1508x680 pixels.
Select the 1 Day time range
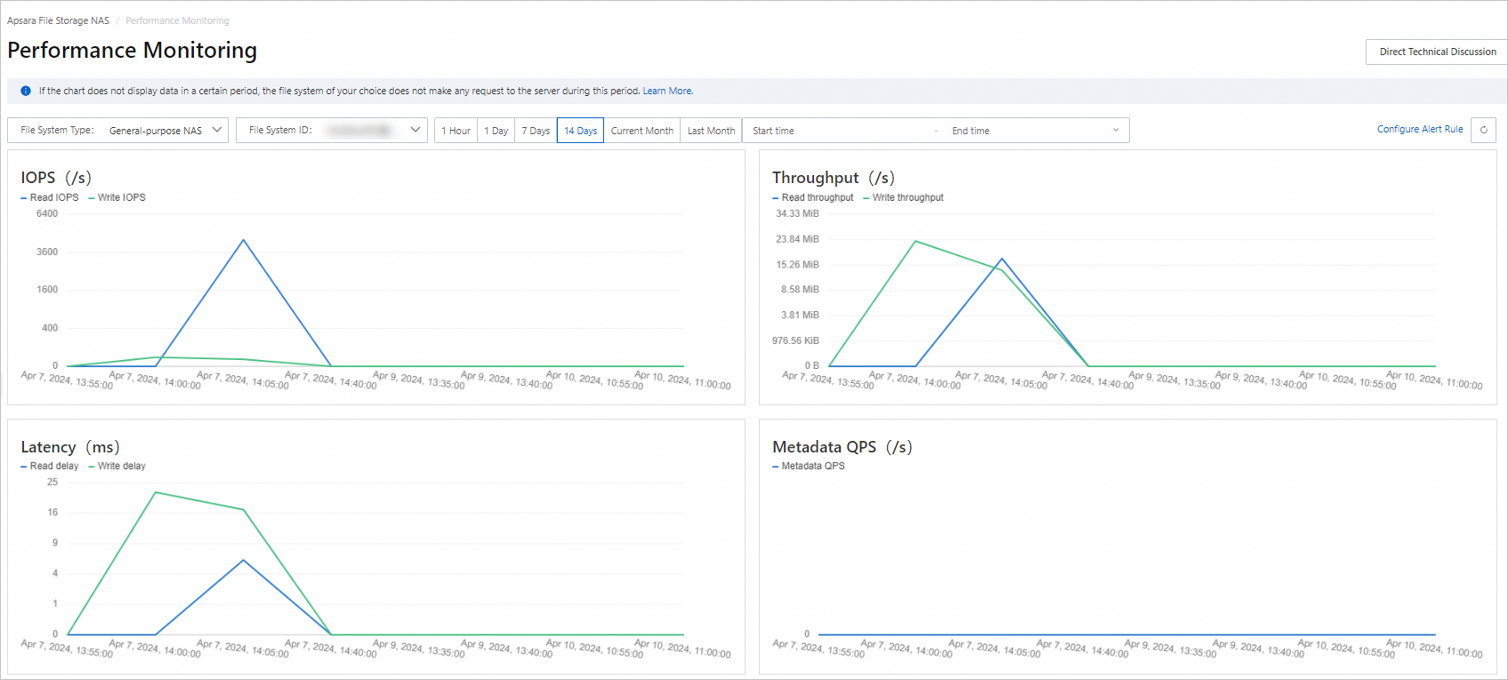[496, 131]
